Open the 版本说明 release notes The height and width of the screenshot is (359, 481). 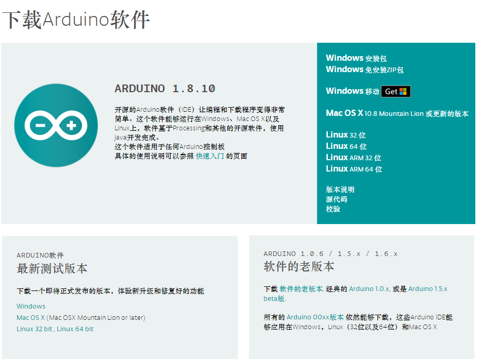tap(340, 190)
